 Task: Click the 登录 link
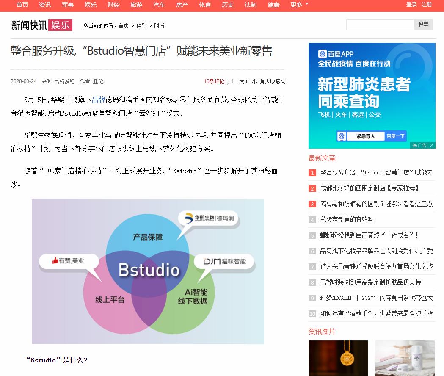point(411,5)
